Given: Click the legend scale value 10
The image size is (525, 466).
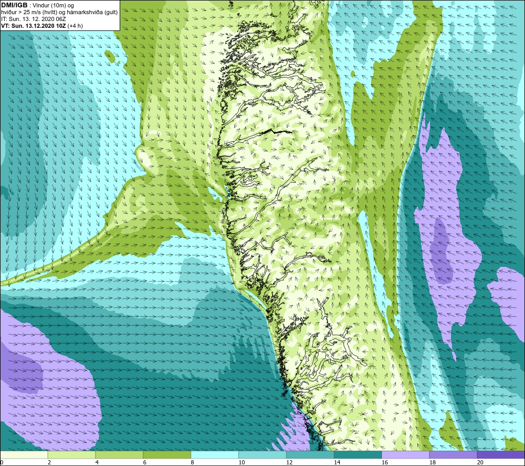Looking at the screenshot, I should (x=241, y=462).
